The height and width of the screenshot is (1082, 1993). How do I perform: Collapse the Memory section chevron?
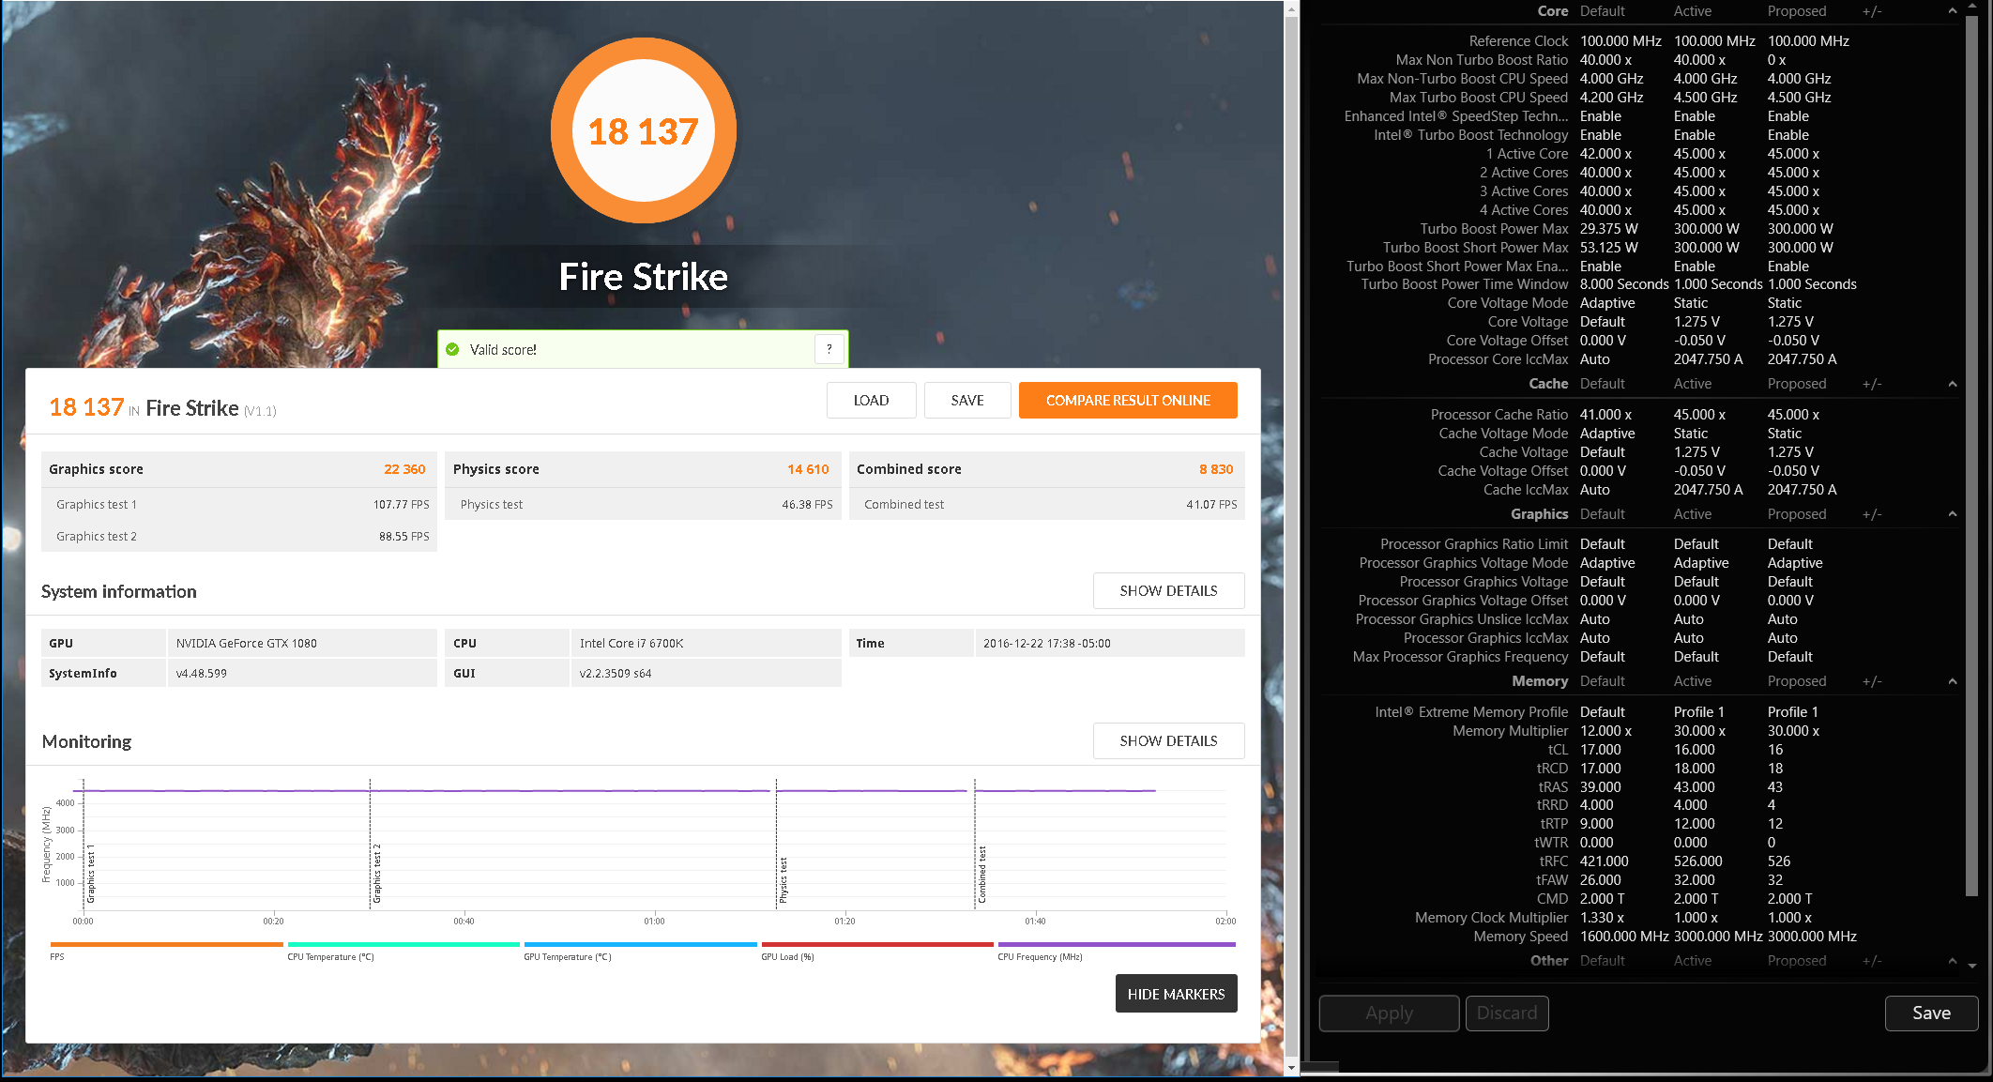[1953, 681]
